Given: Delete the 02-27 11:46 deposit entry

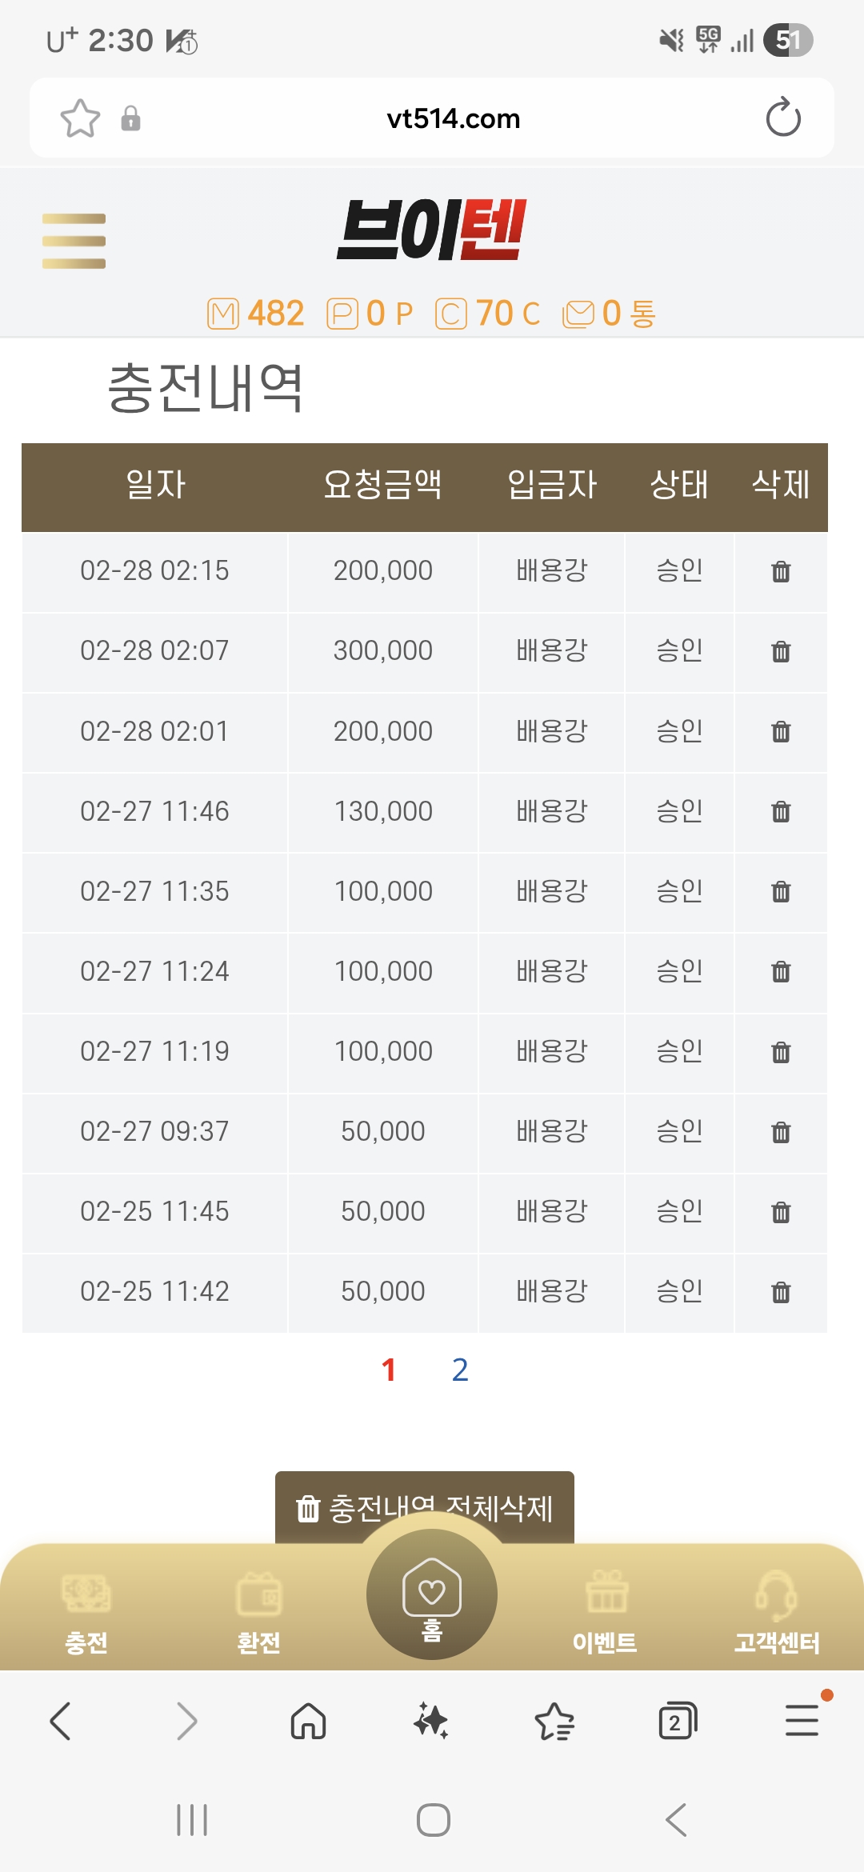Looking at the screenshot, I should (x=781, y=811).
